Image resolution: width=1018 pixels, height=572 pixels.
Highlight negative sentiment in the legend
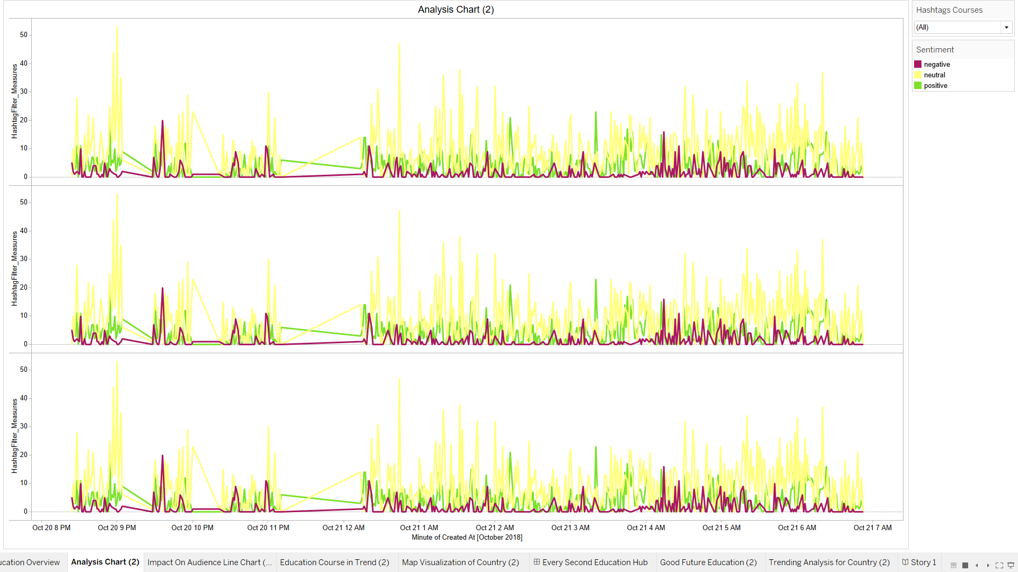937,65
